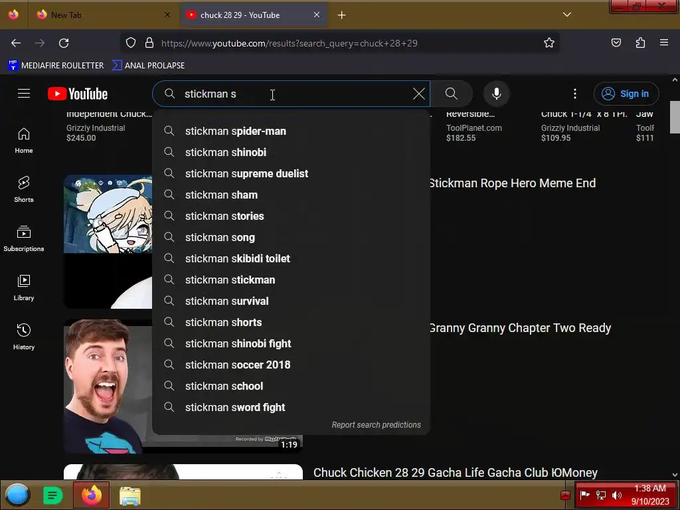Submit search with the magnifier button
The image size is (680, 510).
pyautogui.click(x=452, y=94)
